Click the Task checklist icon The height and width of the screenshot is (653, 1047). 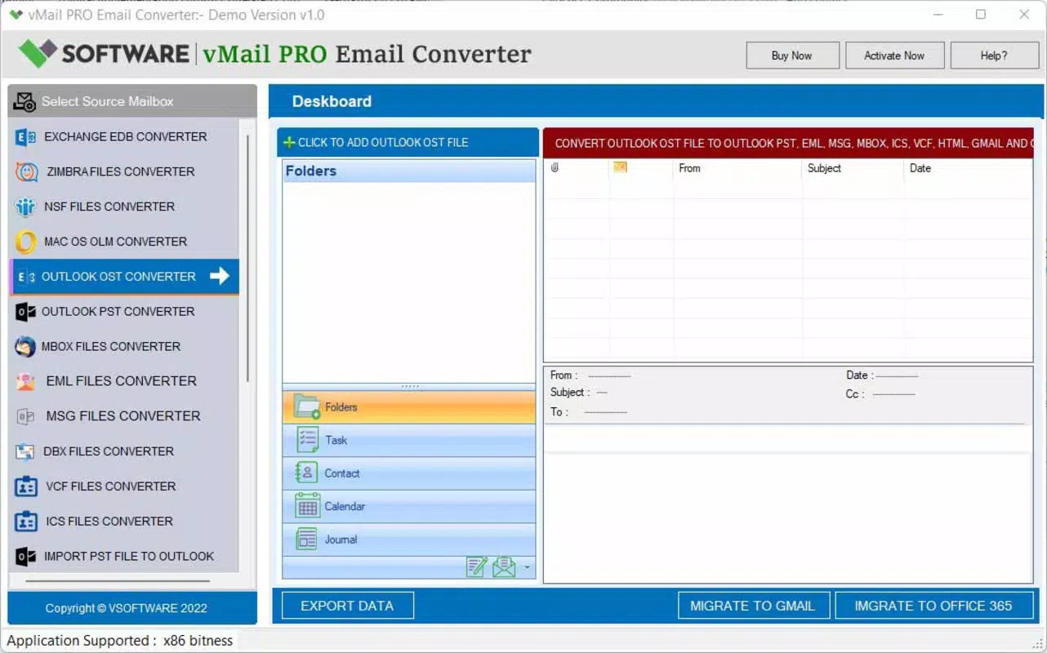coord(307,440)
